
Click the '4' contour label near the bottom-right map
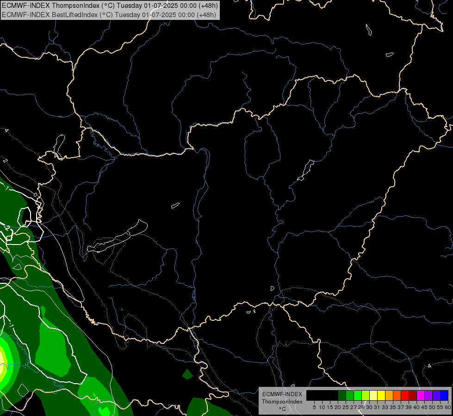429,366
